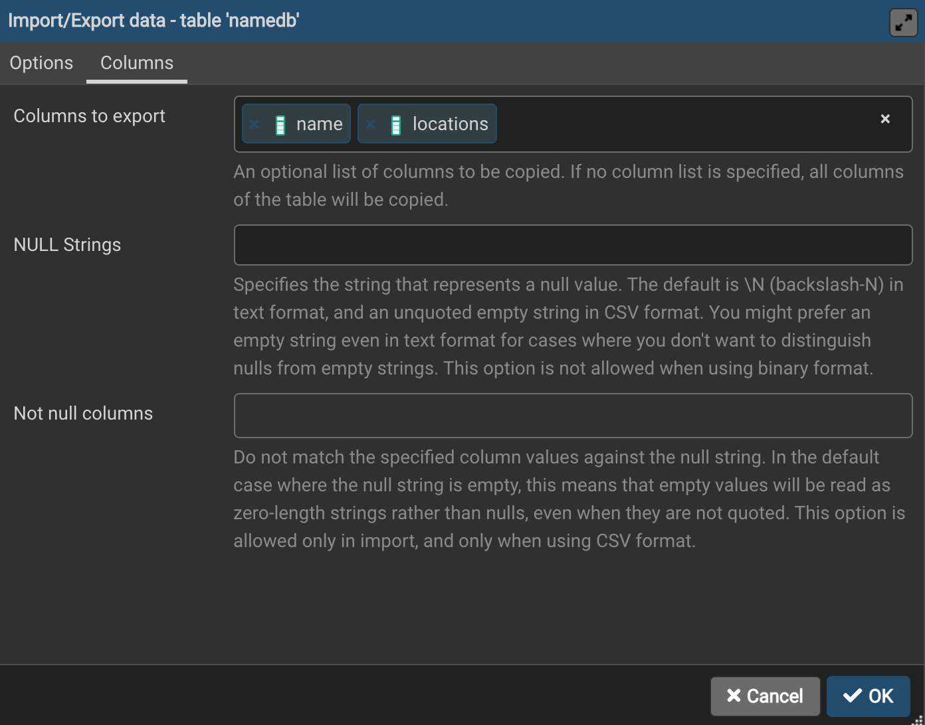Click the resize grip in dialog corner

pos(918,719)
